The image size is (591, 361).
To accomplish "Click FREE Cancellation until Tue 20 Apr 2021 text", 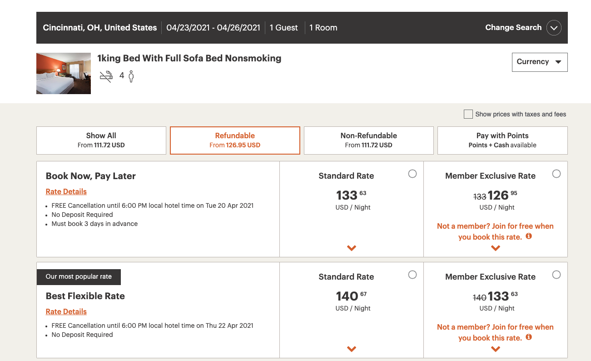I will pyautogui.click(x=153, y=206).
